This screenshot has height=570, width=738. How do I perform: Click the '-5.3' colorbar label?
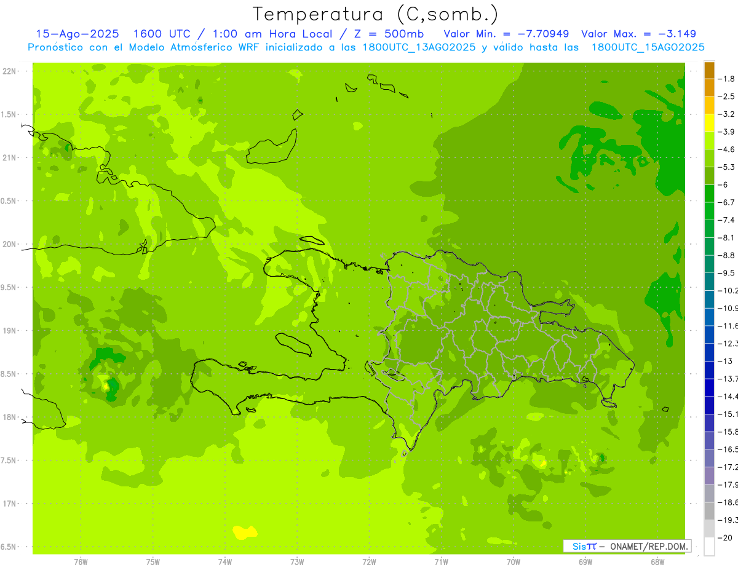(728, 167)
